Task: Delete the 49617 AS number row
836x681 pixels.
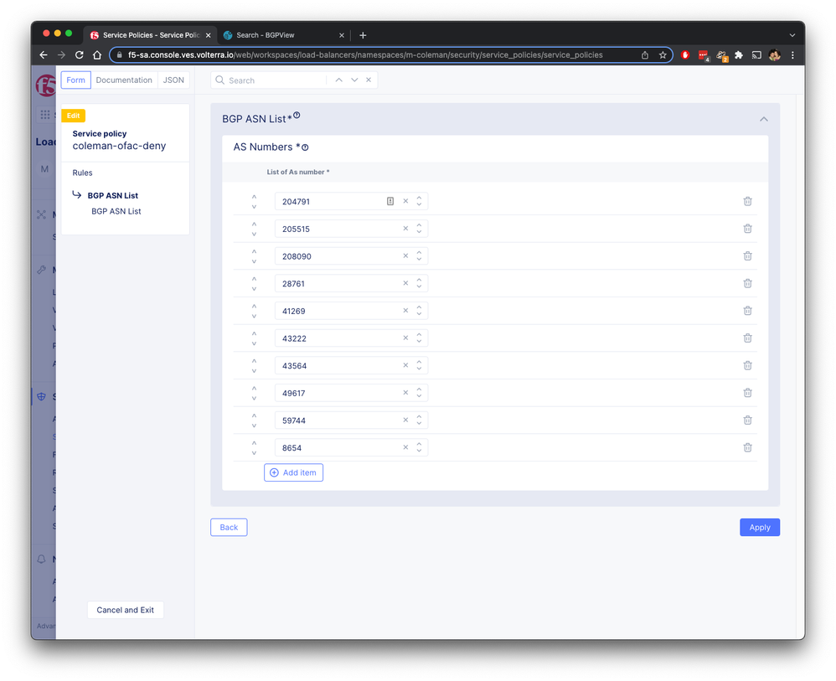Action: (x=747, y=393)
